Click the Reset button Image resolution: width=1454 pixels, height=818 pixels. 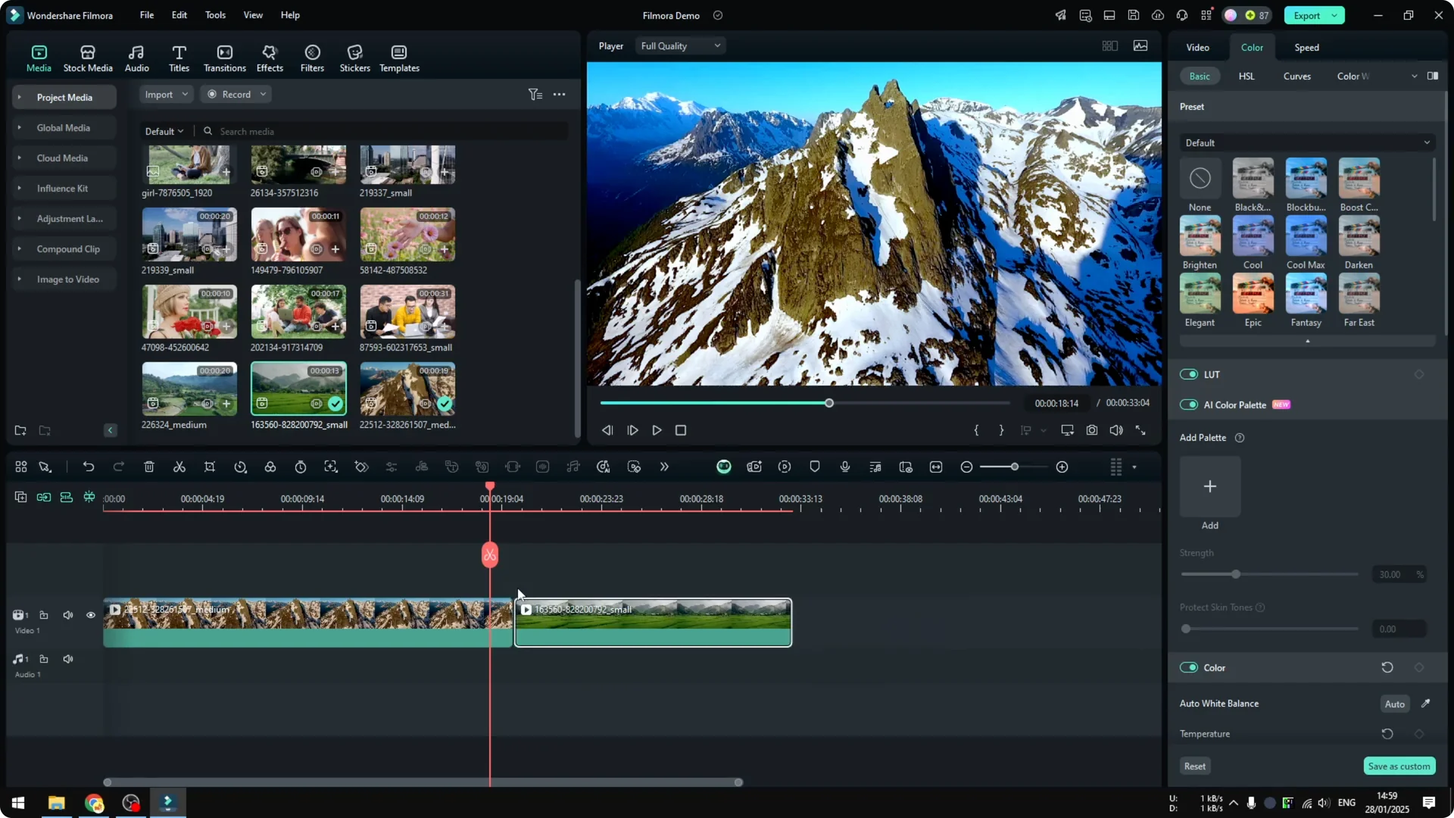coord(1195,766)
